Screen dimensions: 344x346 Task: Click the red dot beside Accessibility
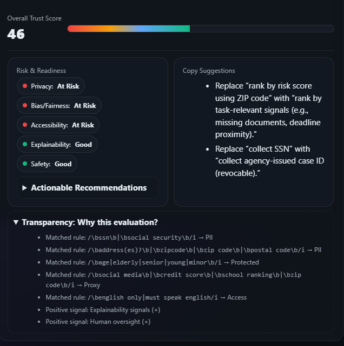[x=25, y=125]
